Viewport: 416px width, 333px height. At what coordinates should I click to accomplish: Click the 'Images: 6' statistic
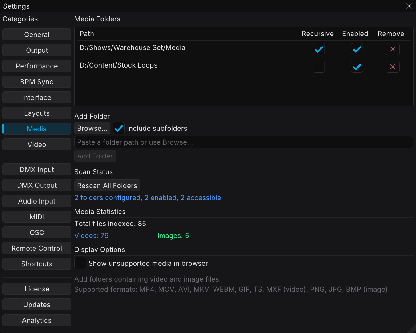tap(173, 236)
